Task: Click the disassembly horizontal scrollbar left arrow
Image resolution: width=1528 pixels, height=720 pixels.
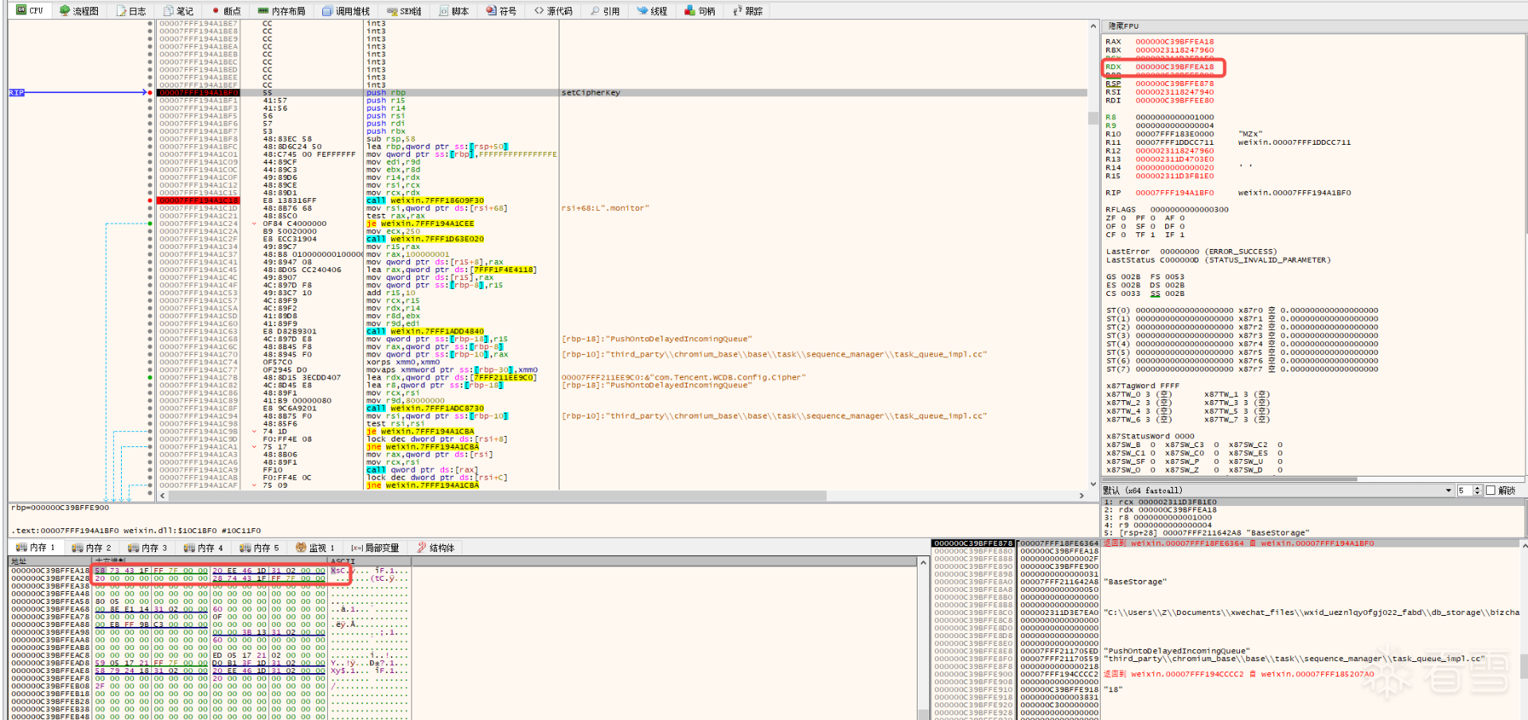Action: [x=163, y=496]
